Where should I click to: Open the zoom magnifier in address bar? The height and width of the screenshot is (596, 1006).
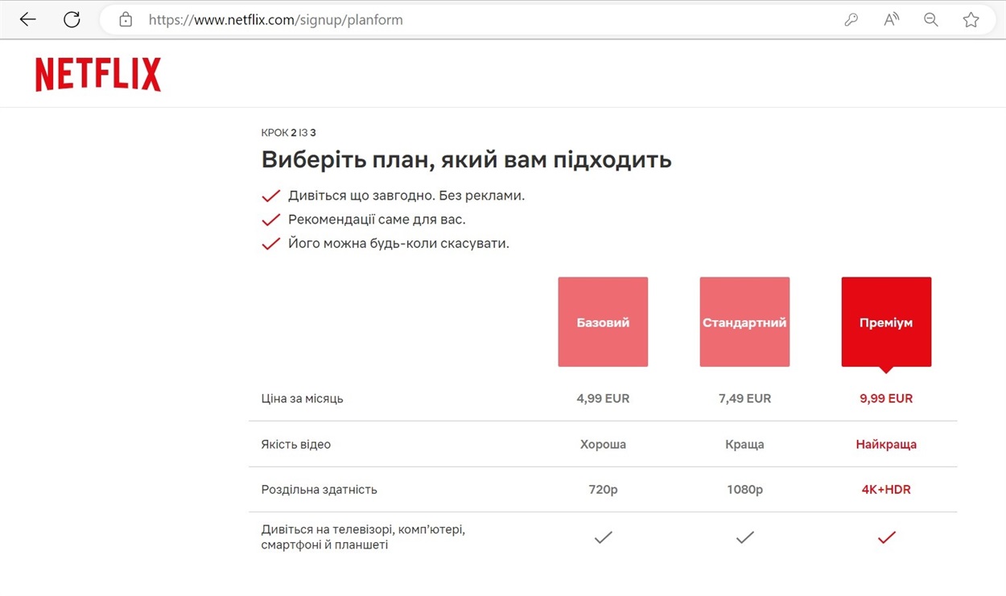[x=931, y=20]
